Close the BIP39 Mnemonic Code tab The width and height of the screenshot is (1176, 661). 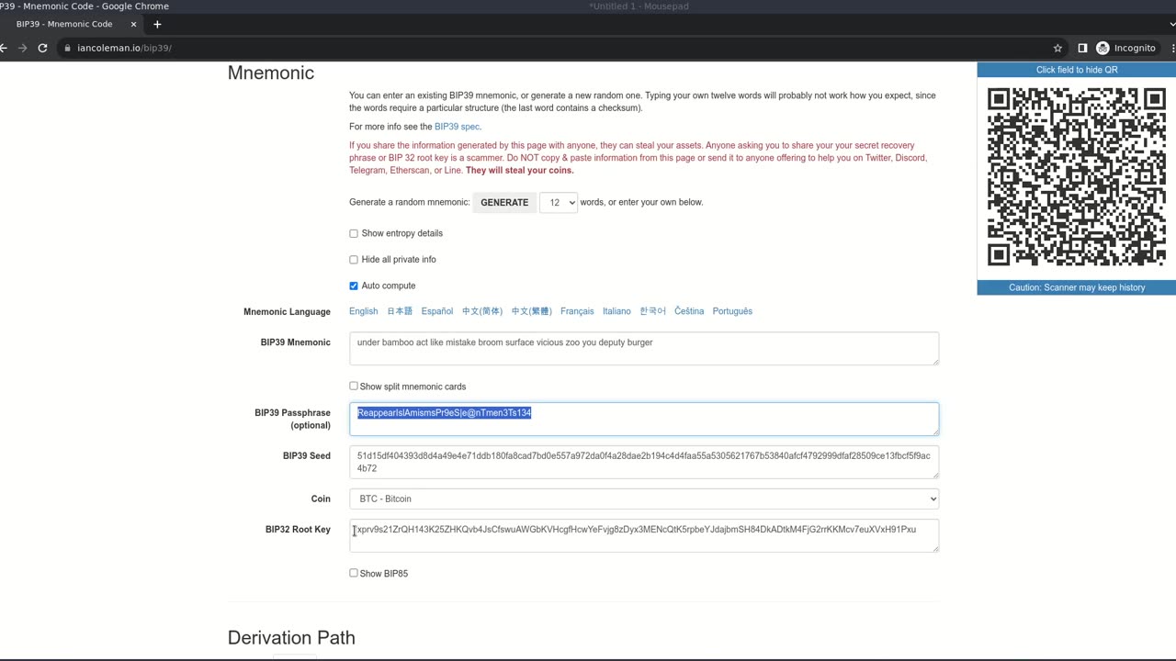point(132,24)
